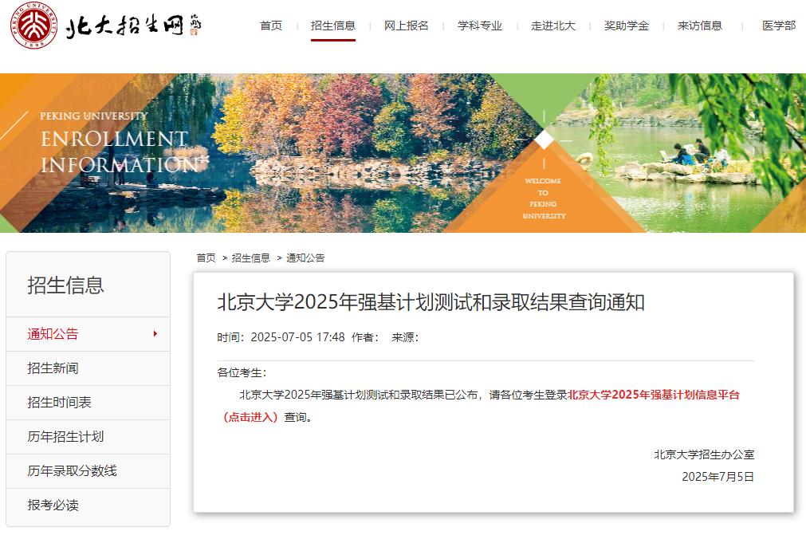The height and width of the screenshot is (535, 806).
Task: Select 招生时间表 in the sidebar
Action: coord(60,403)
